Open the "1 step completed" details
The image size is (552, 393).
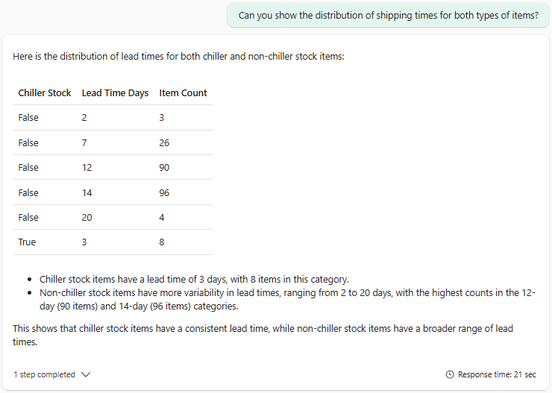pyautogui.click(x=44, y=374)
